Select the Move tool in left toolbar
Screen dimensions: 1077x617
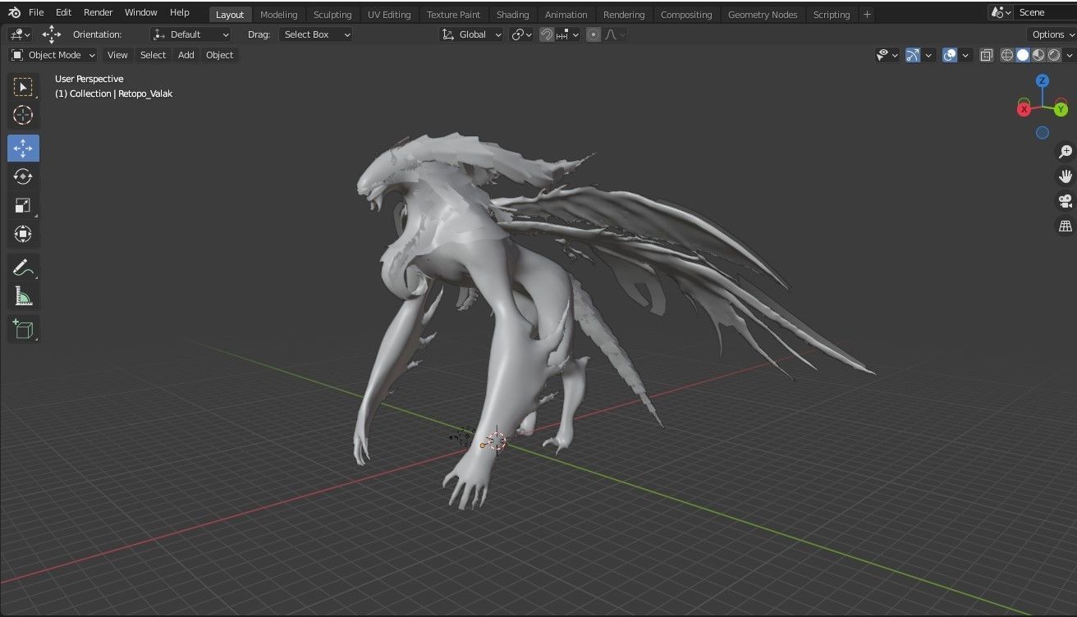coord(23,148)
